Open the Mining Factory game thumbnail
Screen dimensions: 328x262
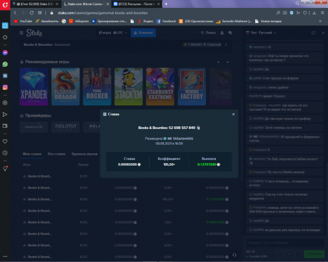point(192,86)
